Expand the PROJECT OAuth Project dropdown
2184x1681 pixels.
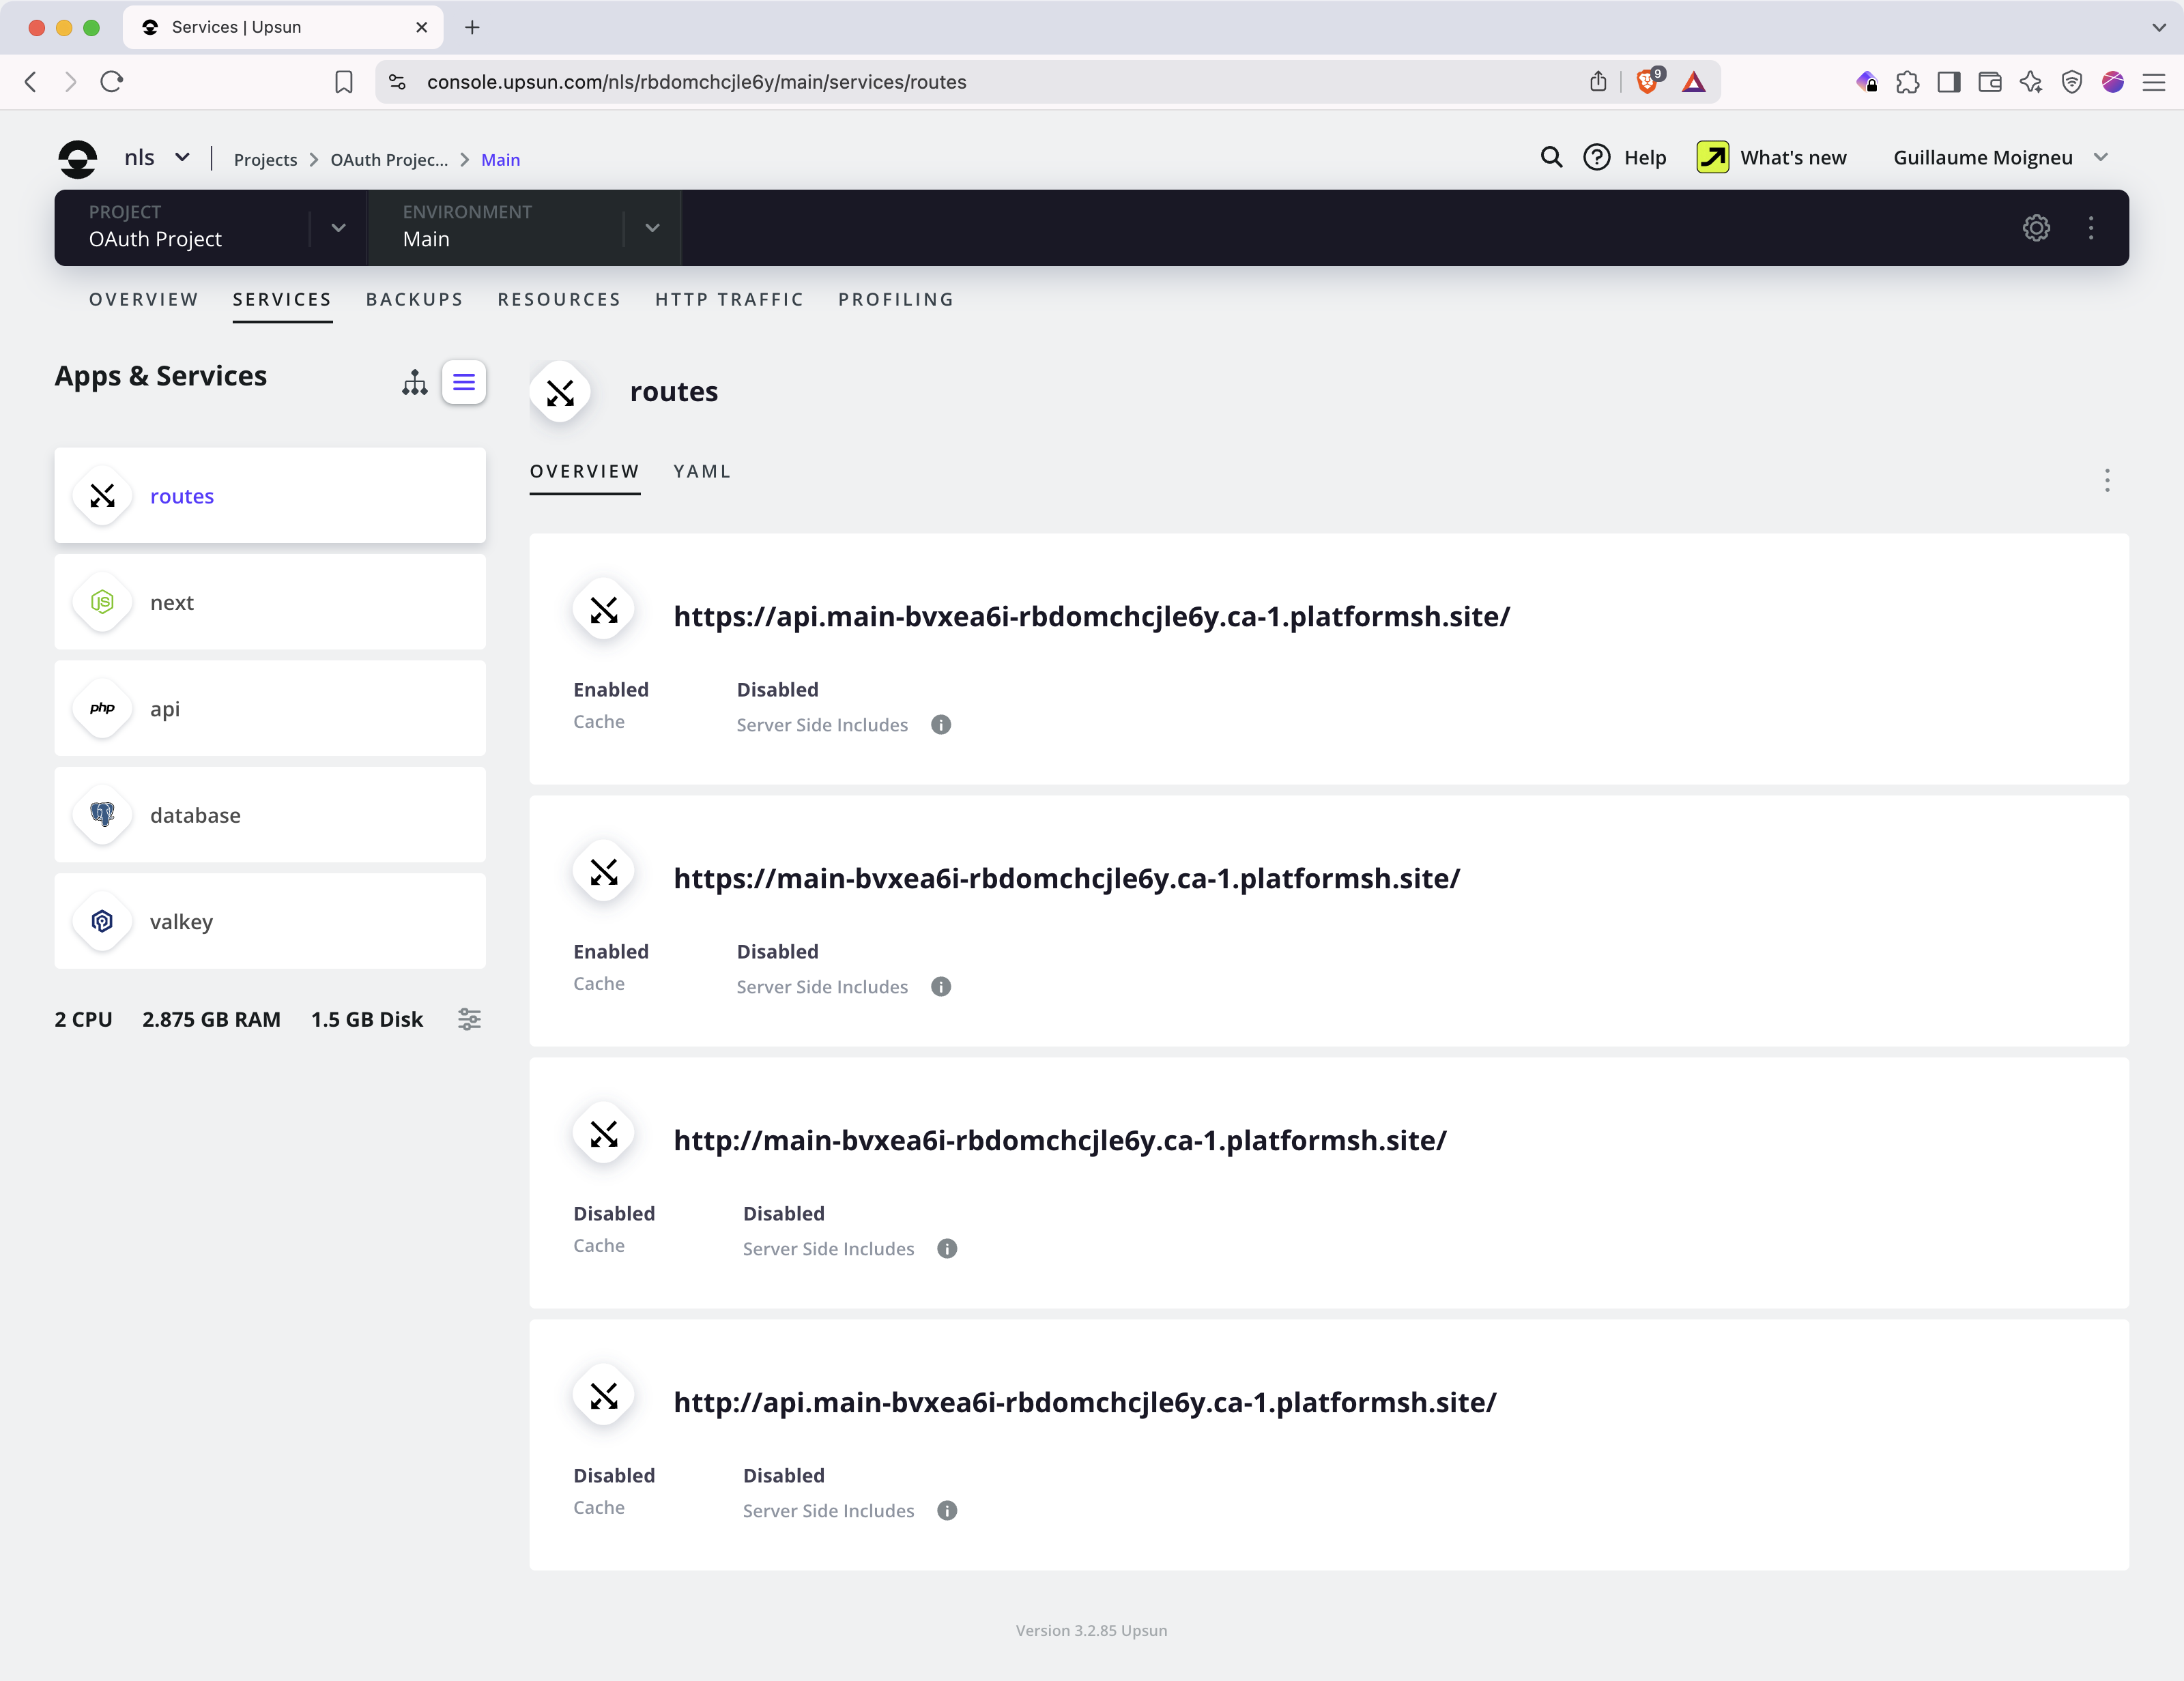(x=339, y=228)
